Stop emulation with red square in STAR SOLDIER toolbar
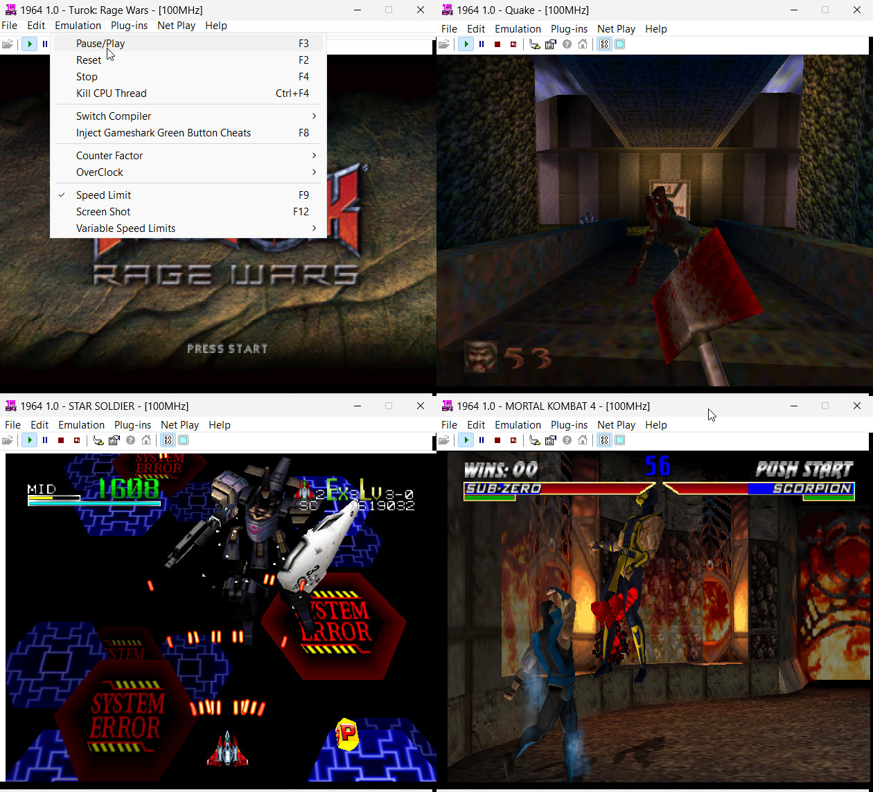The width and height of the screenshot is (873, 792). 61,440
